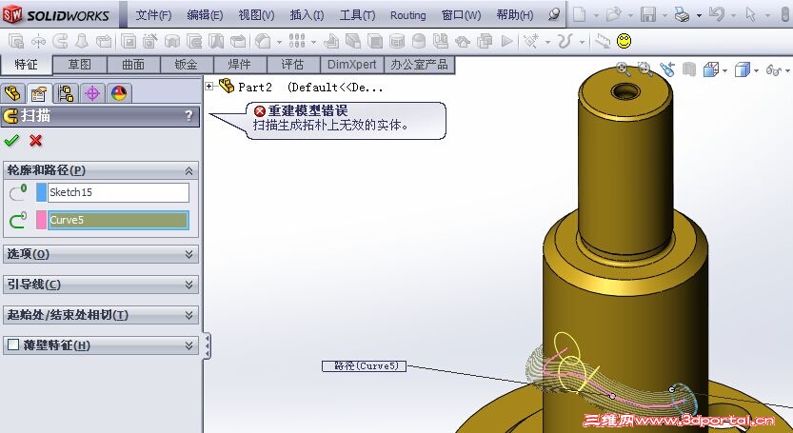Image resolution: width=793 pixels, height=433 pixels.
Task: Click the Zoom to Area icon
Action: pos(644,69)
